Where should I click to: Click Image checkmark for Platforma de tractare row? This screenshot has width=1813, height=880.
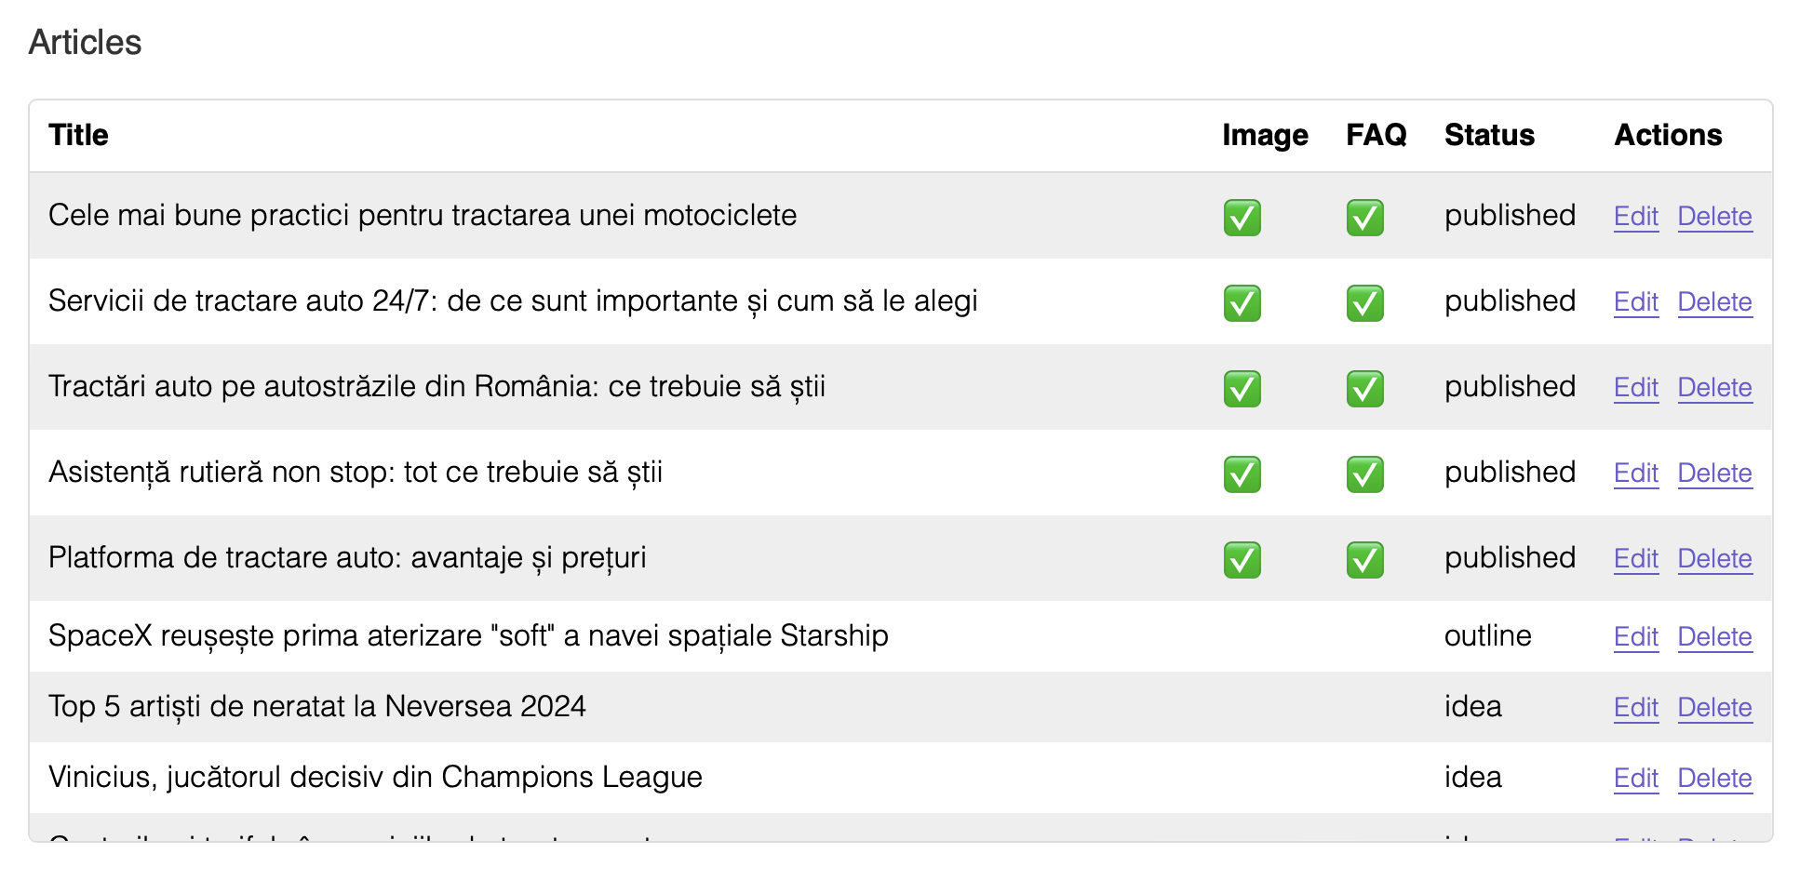(x=1242, y=559)
